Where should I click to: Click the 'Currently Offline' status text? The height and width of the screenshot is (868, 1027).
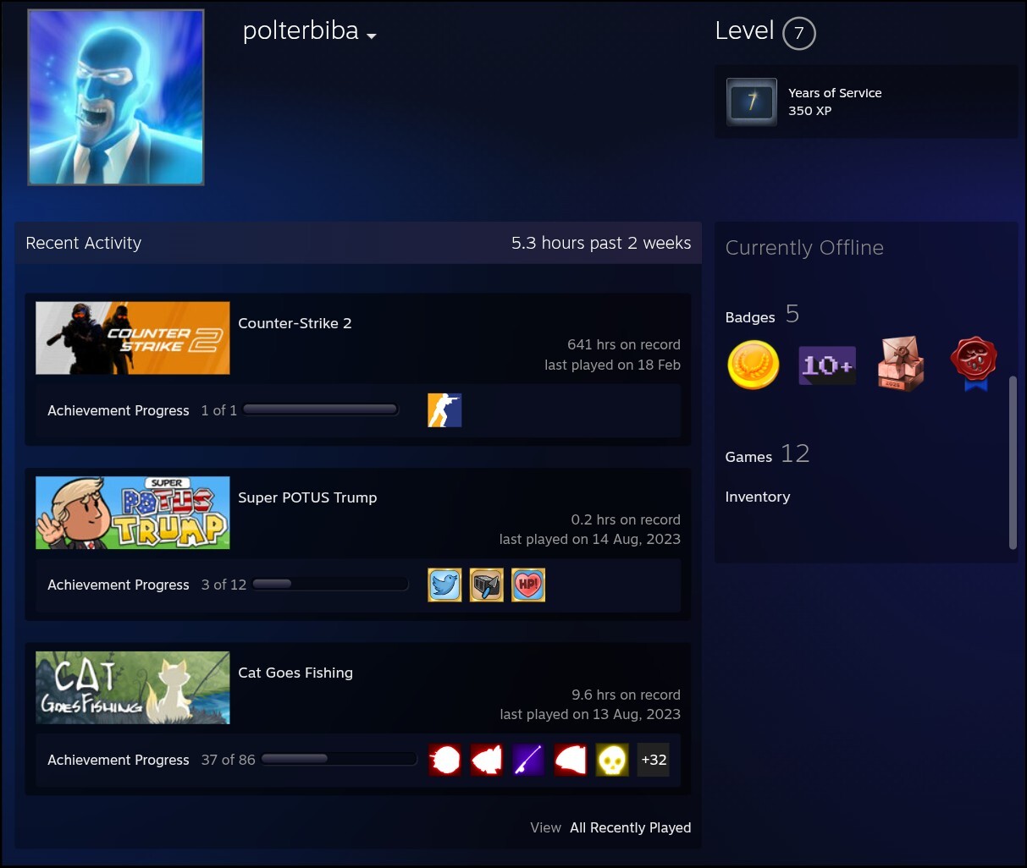pos(804,248)
